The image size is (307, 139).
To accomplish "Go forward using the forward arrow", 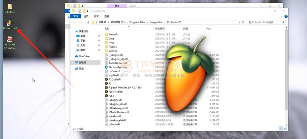I will [x=80, y=22].
